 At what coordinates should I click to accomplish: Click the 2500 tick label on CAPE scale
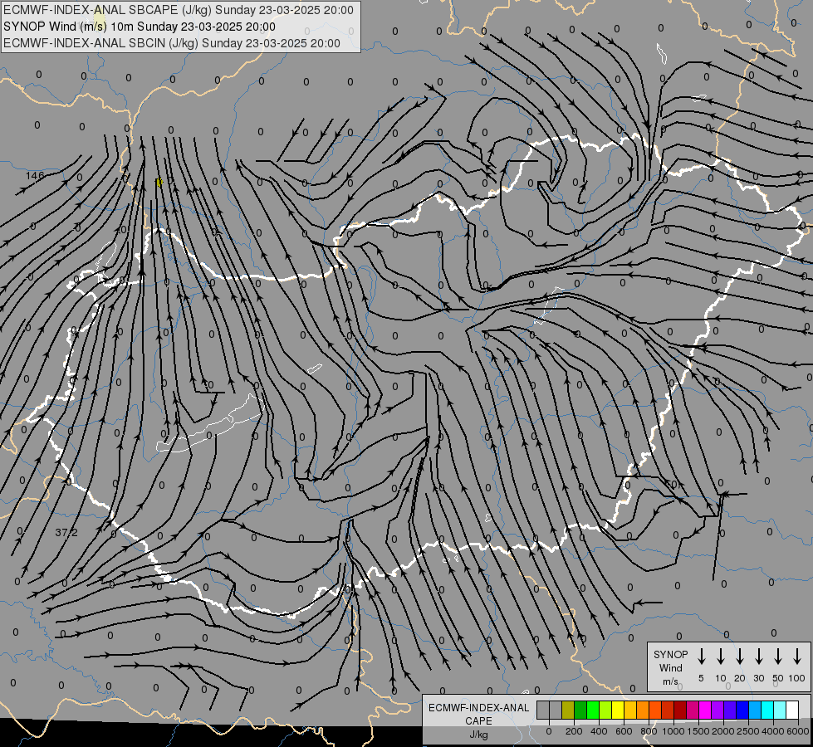[747, 731]
